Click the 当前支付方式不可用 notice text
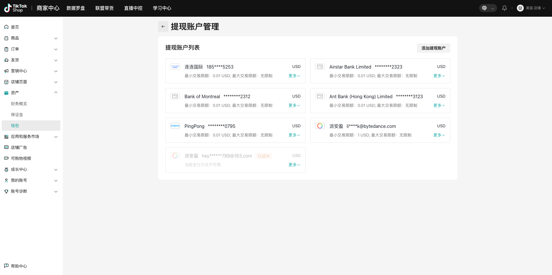The width and height of the screenshot is (552, 275). point(203,165)
